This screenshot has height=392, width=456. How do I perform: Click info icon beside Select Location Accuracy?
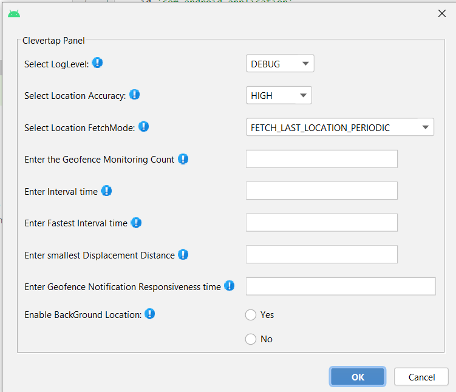point(134,95)
